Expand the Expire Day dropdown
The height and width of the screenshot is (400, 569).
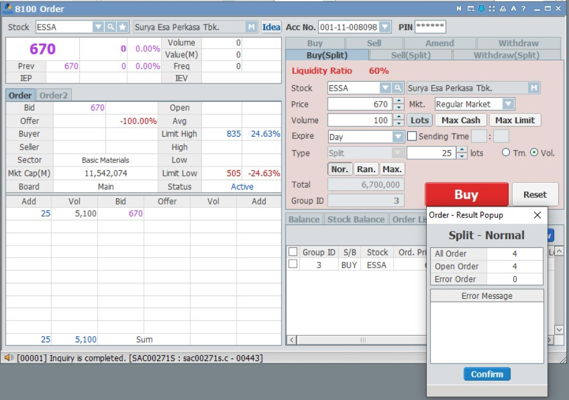(x=398, y=137)
